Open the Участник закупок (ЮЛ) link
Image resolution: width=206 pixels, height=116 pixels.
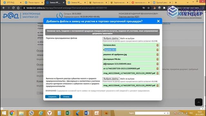pyautogui.click(x=129, y=17)
